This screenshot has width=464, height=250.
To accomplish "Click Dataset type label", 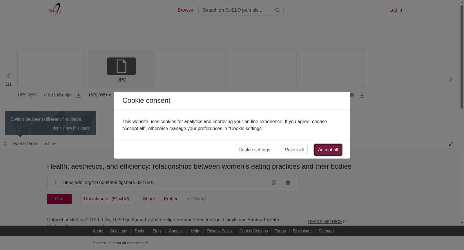I will tap(55, 220).
